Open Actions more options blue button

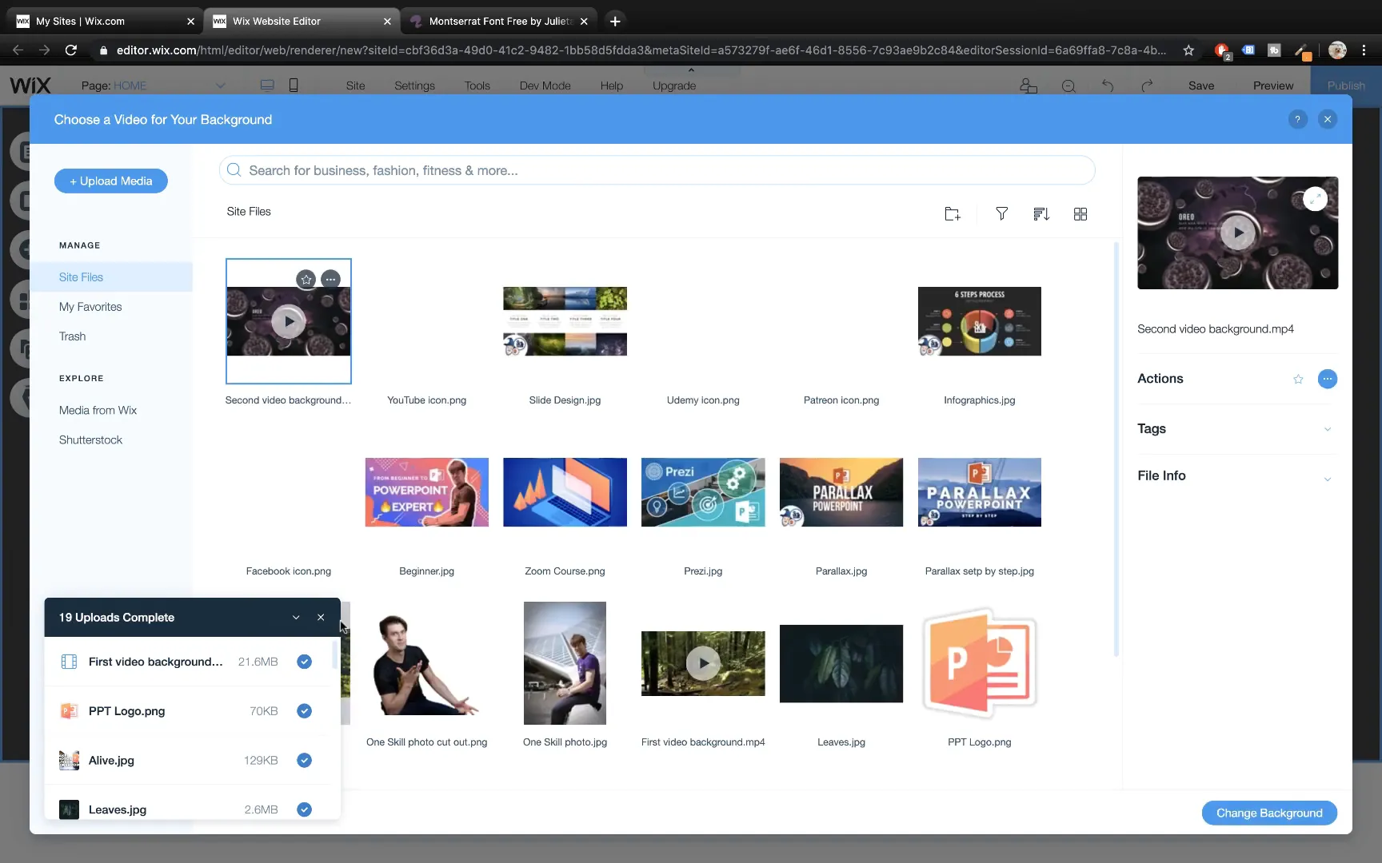click(x=1328, y=379)
